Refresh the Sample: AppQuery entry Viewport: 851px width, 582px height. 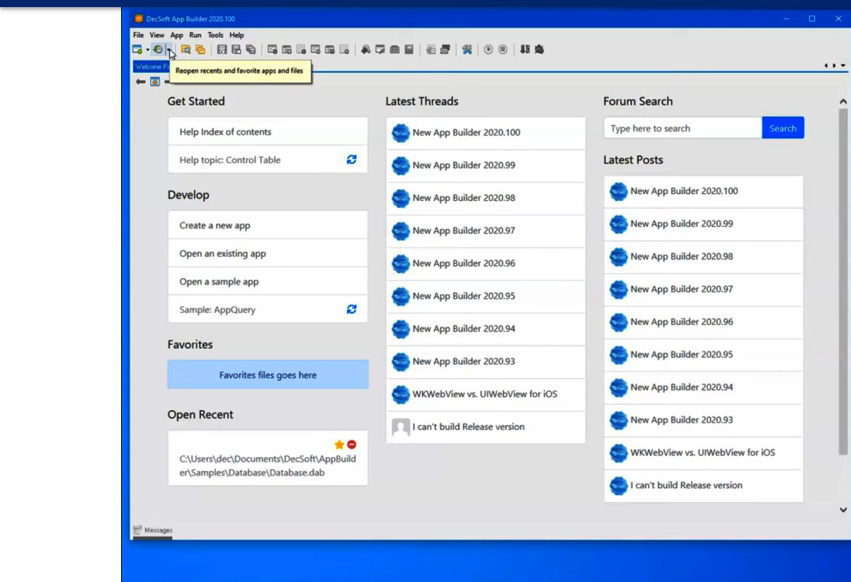[x=352, y=309]
